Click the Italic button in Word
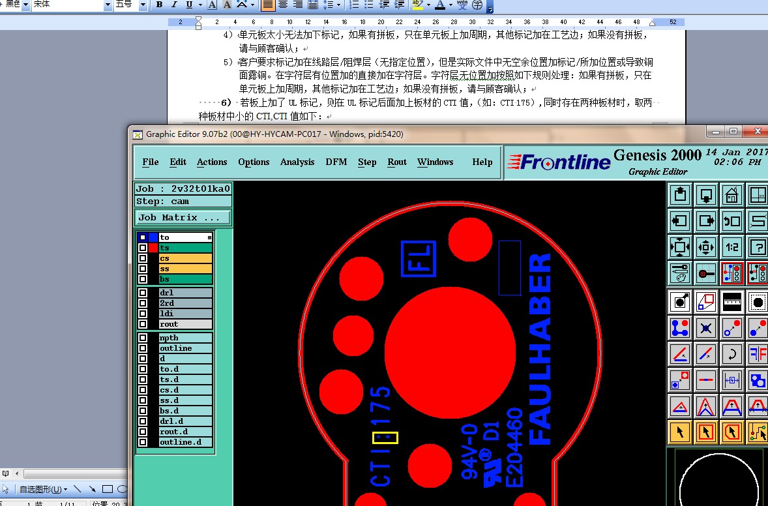 tap(174, 5)
